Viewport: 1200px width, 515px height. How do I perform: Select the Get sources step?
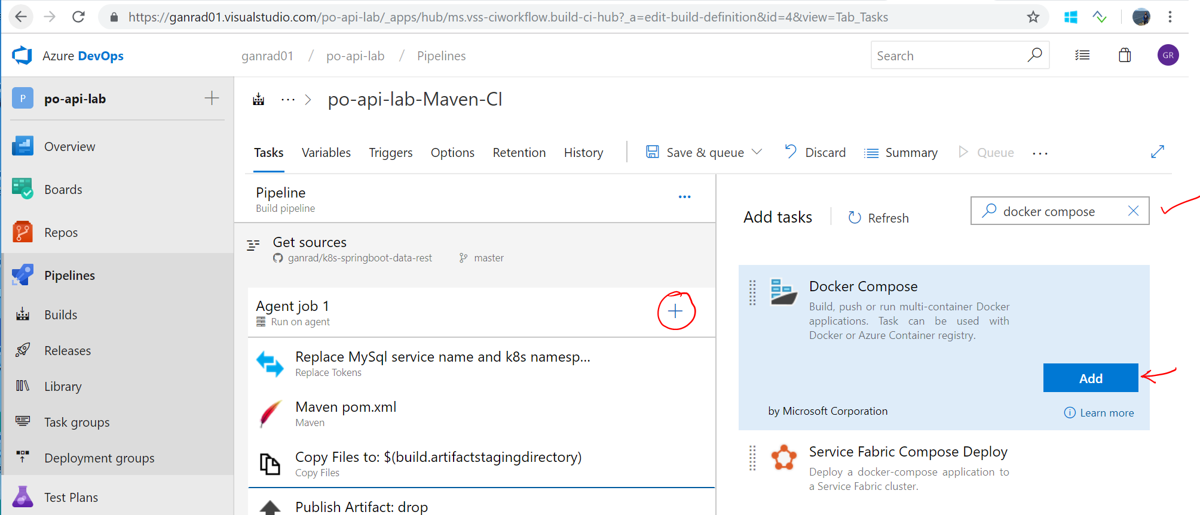[475, 249]
